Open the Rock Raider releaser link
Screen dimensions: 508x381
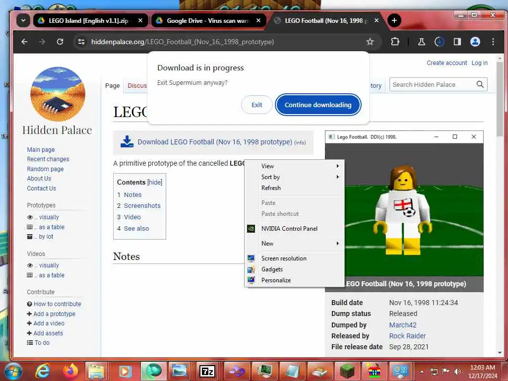[x=408, y=336]
